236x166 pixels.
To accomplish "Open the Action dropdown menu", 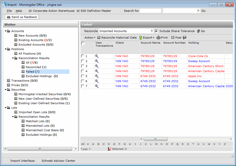I will (x=90, y=38).
